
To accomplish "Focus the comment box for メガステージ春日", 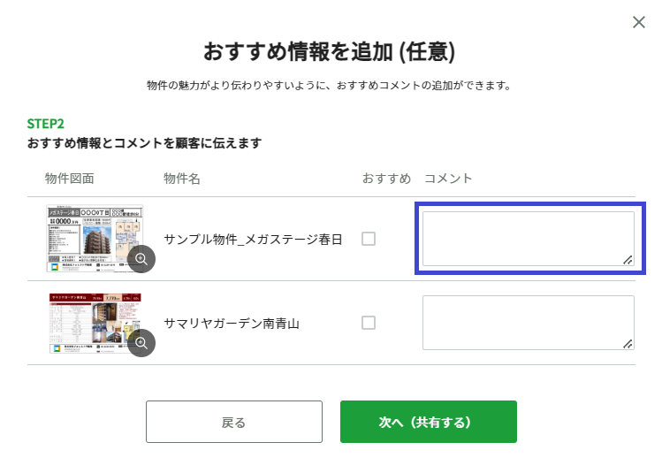I will point(529,239).
